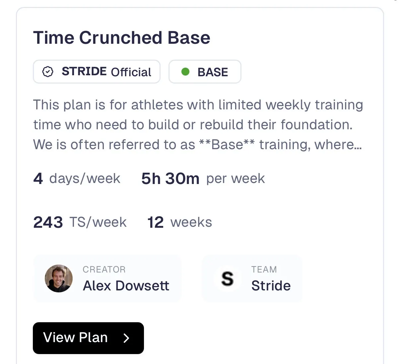
Task: Click the creator name Alex Dowsett
Action: click(126, 286)
